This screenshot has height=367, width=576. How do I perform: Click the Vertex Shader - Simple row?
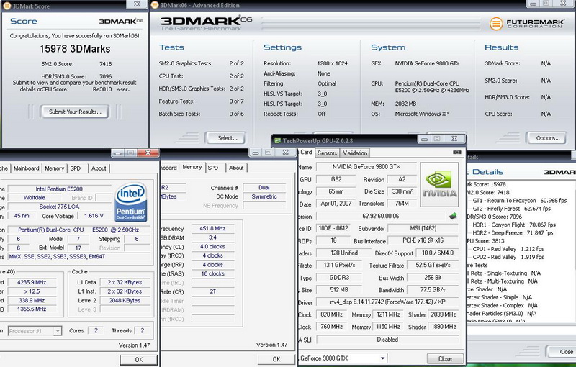(x=500, y=297)
